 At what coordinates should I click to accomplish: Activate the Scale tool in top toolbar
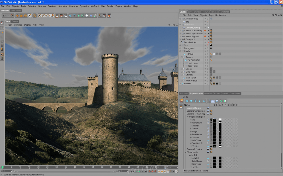21,16
